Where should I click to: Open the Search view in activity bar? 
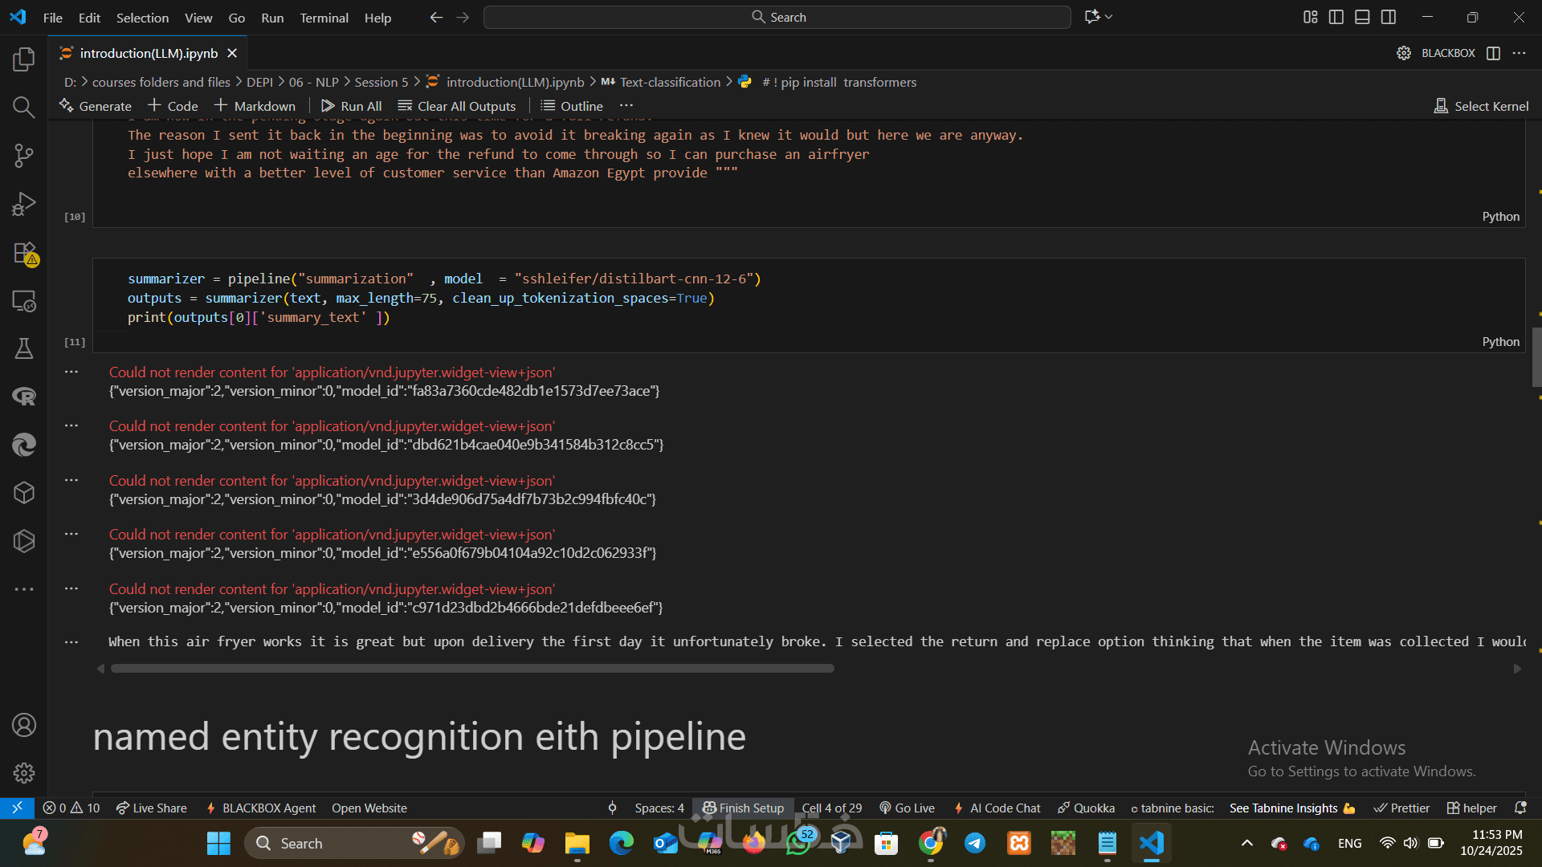tap(24, 107)
